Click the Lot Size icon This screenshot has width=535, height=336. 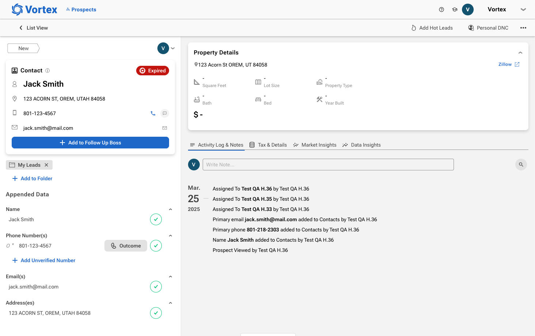(x=258, y=82)
